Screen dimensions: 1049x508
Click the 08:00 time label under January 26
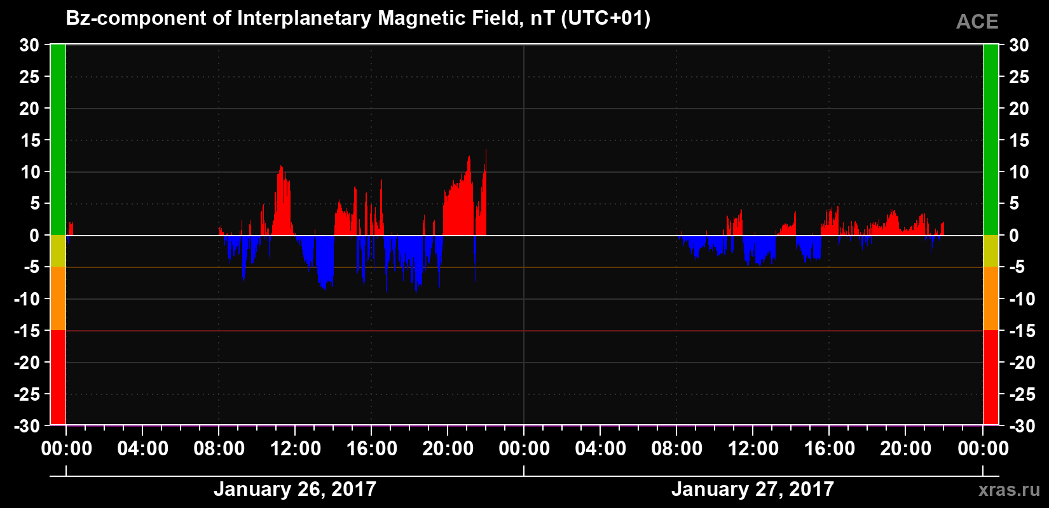pyautogui.click(x=219, y=449)
